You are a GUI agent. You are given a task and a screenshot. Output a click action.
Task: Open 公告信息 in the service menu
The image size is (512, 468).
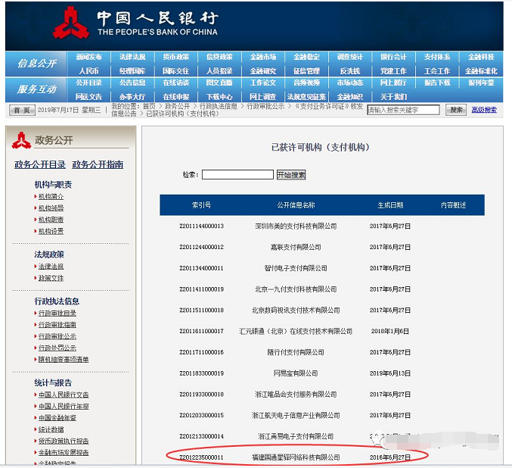pyautogui.click(x=132, y=83)
